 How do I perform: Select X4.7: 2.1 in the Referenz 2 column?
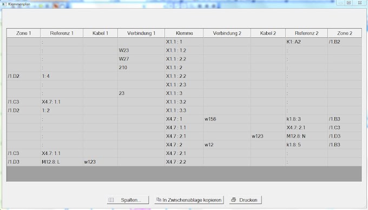click(306, 127)
